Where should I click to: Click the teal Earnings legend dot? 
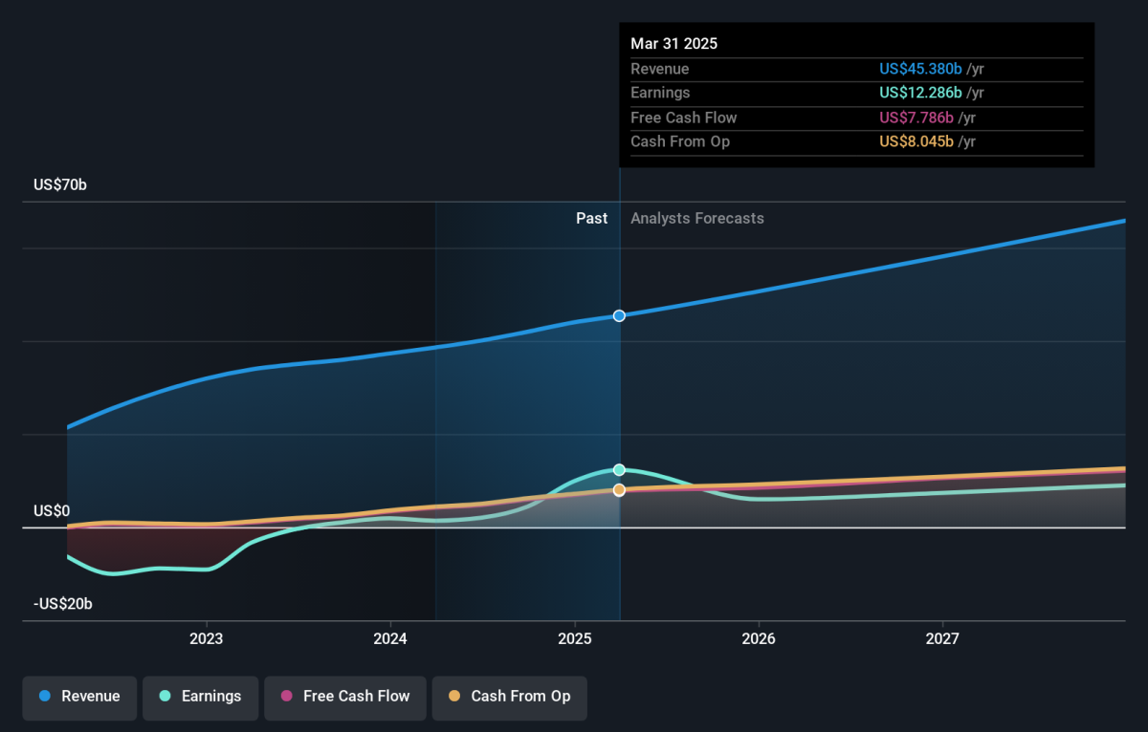(x=165, y=697)
